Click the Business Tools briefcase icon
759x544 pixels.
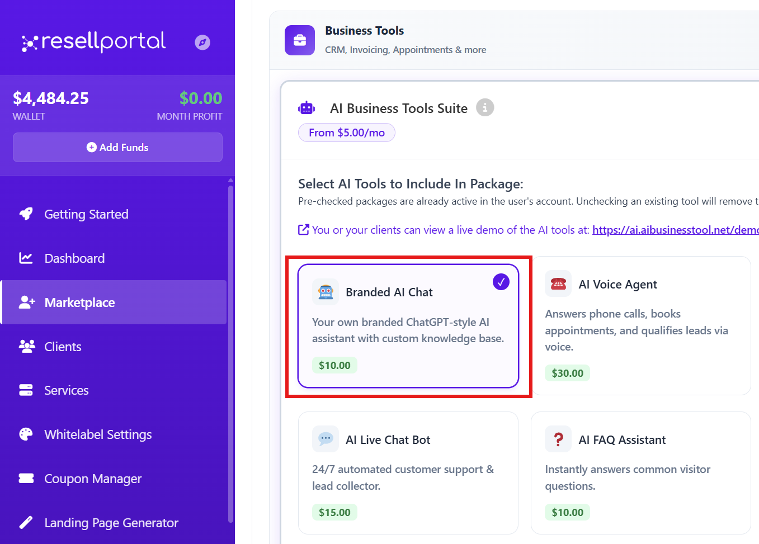tap(300, 40)
